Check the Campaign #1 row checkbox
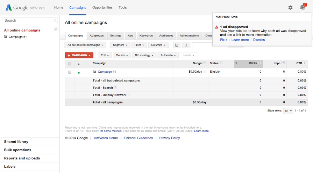 pyautogui.click(x=70, y=72)
